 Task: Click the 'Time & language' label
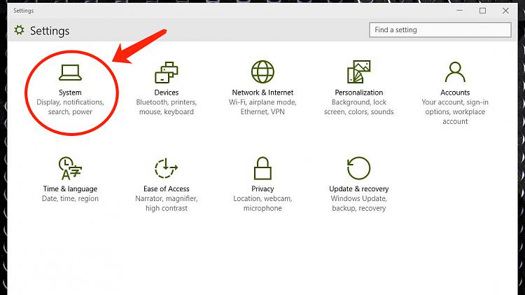(70, 188)
